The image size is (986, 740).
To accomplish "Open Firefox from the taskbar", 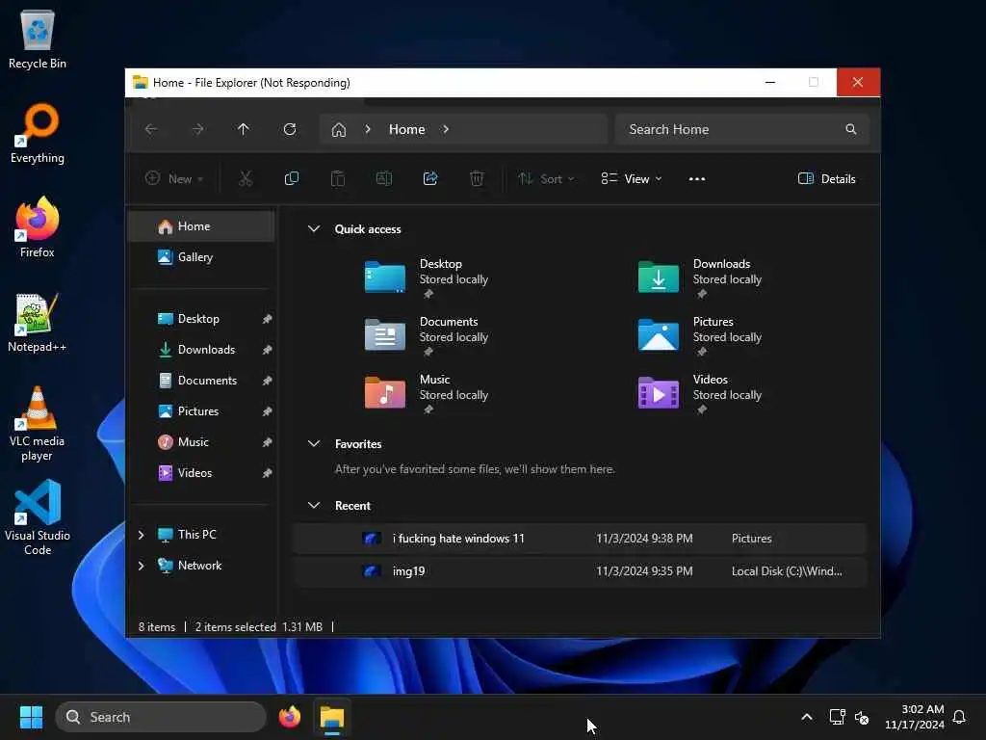I will tap(290, 717).
